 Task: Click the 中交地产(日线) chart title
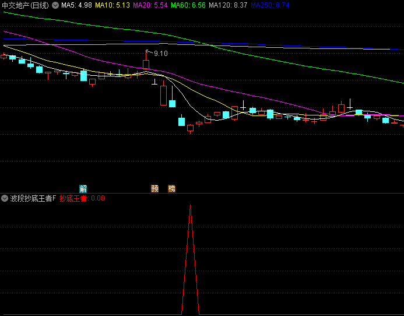[x=25, y=5]
